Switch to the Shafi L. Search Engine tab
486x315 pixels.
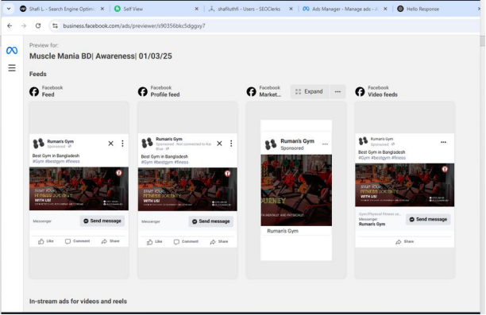coord(58,9)
